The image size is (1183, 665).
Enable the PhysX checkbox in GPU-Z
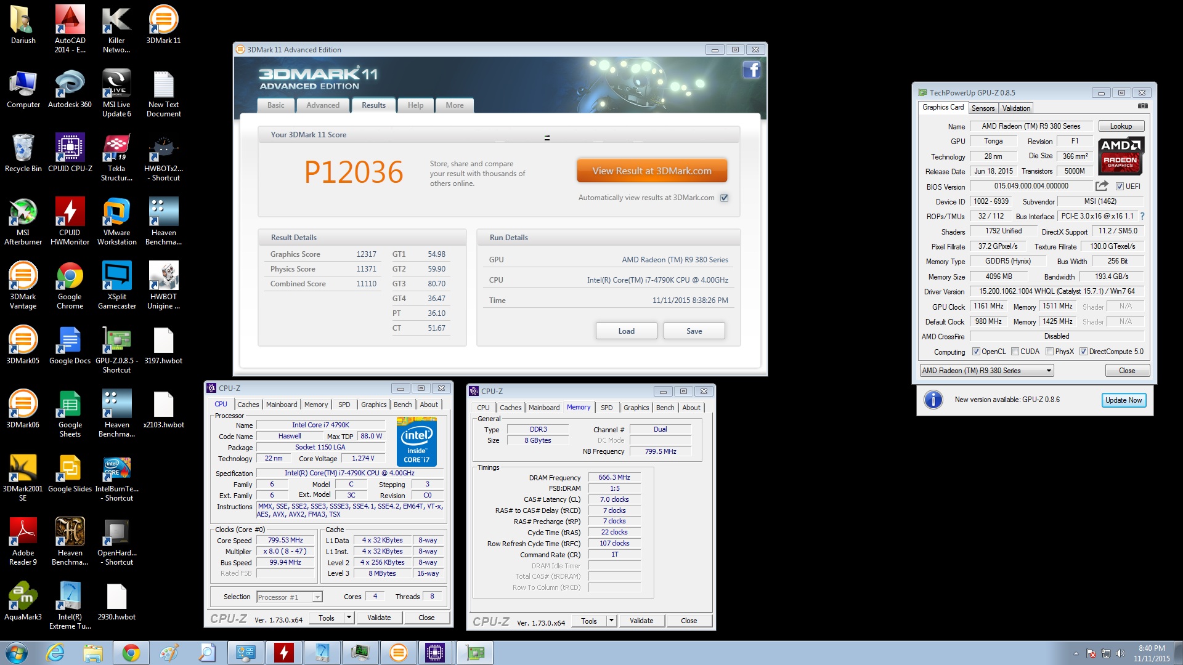pos(1049,352)
